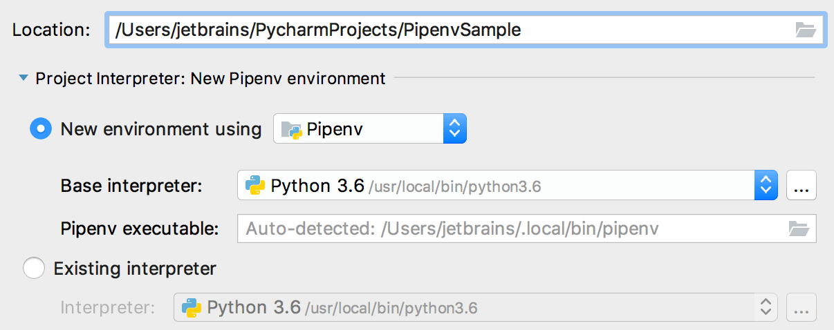Screen dimensions: 834x330
Task: Collapse the Project Interpreter section triangle
Action: [24, 79]
